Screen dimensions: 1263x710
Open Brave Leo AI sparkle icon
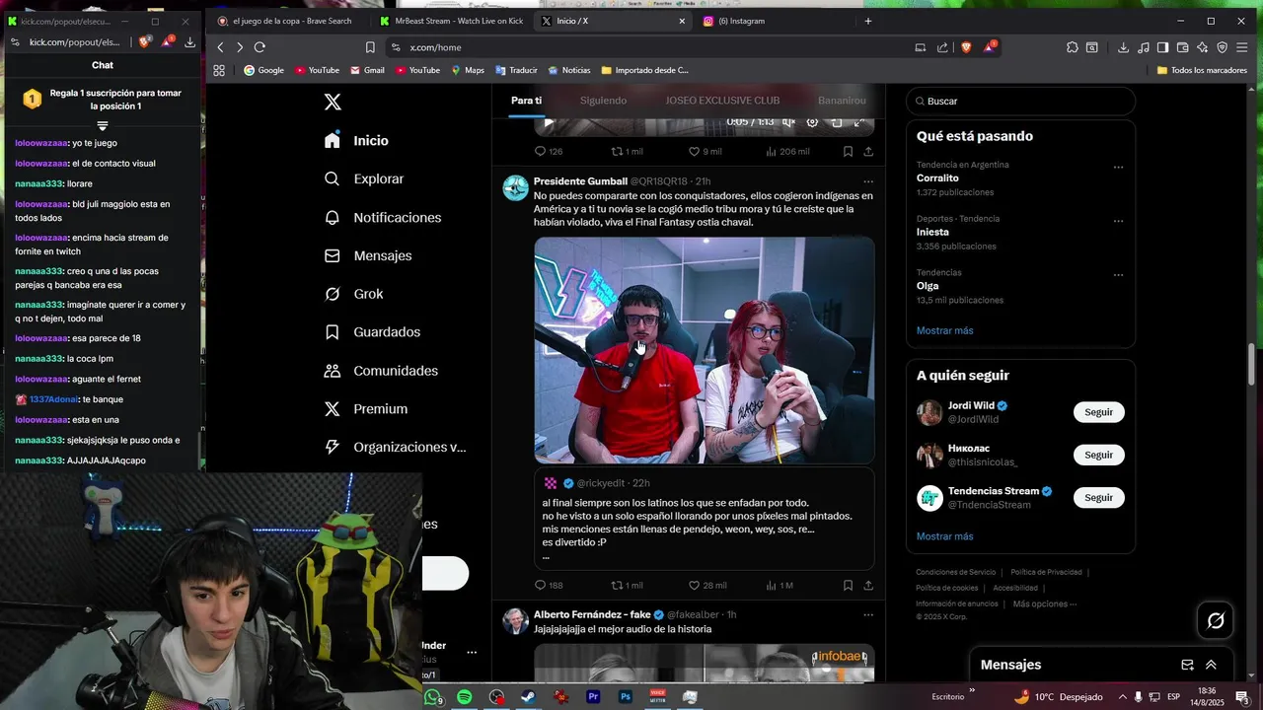(1202, 47)
